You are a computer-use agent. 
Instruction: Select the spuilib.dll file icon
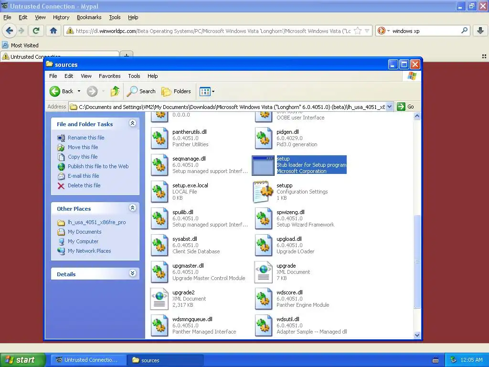[159, 218]
